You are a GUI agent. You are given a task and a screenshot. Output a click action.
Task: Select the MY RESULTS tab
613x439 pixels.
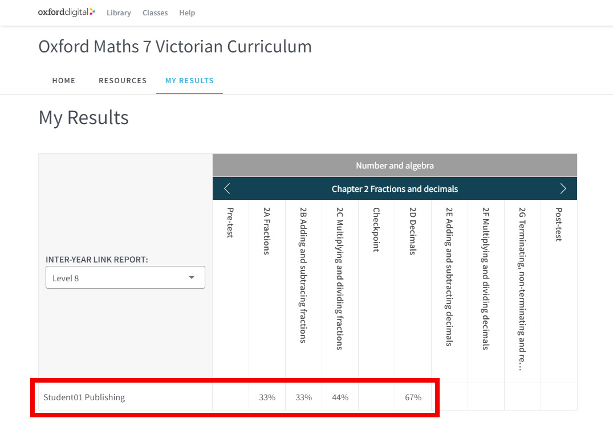click(189, 80)
